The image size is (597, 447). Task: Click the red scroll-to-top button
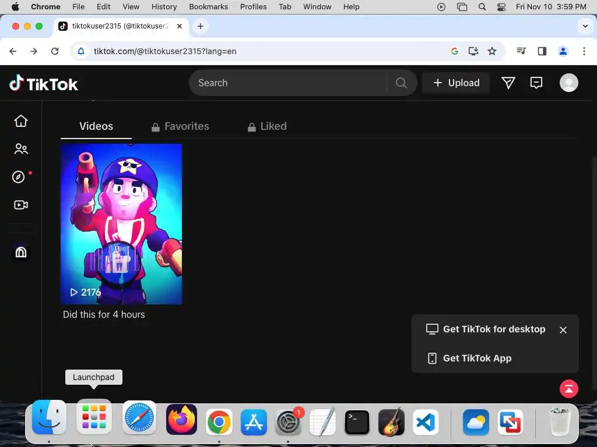(x=569, y=389)
